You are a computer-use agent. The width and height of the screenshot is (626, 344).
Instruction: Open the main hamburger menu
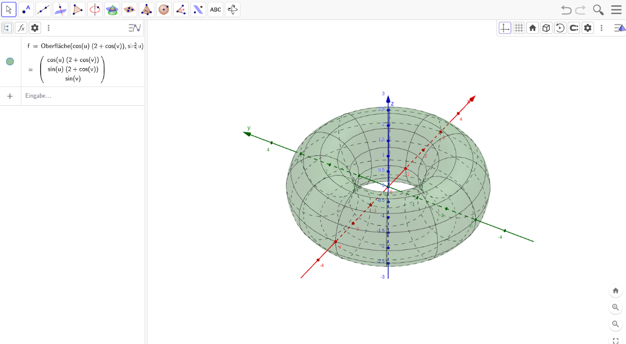pyautogui.click(x=616, y=10)
